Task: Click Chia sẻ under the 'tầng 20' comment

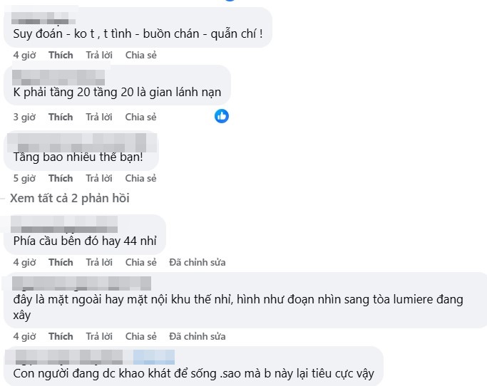Action: [140, 117]
